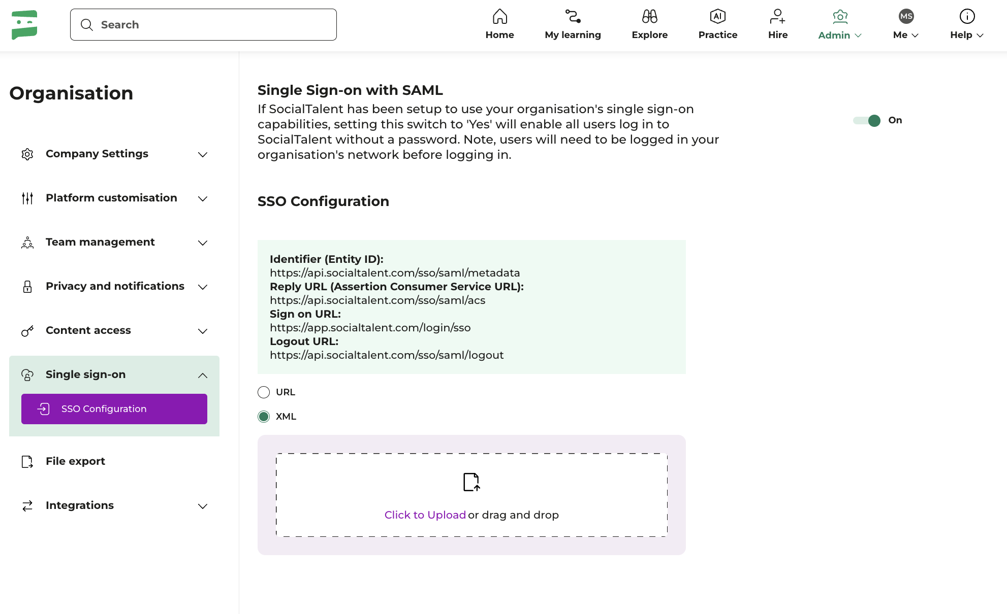This screenshot has width=1007, height=614.
Task: Select SSO Configuration sidebar item
Action: click(x=114, y=409)
